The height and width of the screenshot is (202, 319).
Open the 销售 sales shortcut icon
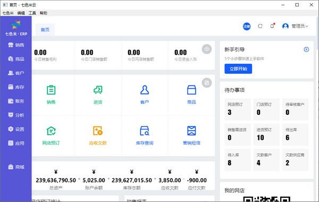coord(51,90)
